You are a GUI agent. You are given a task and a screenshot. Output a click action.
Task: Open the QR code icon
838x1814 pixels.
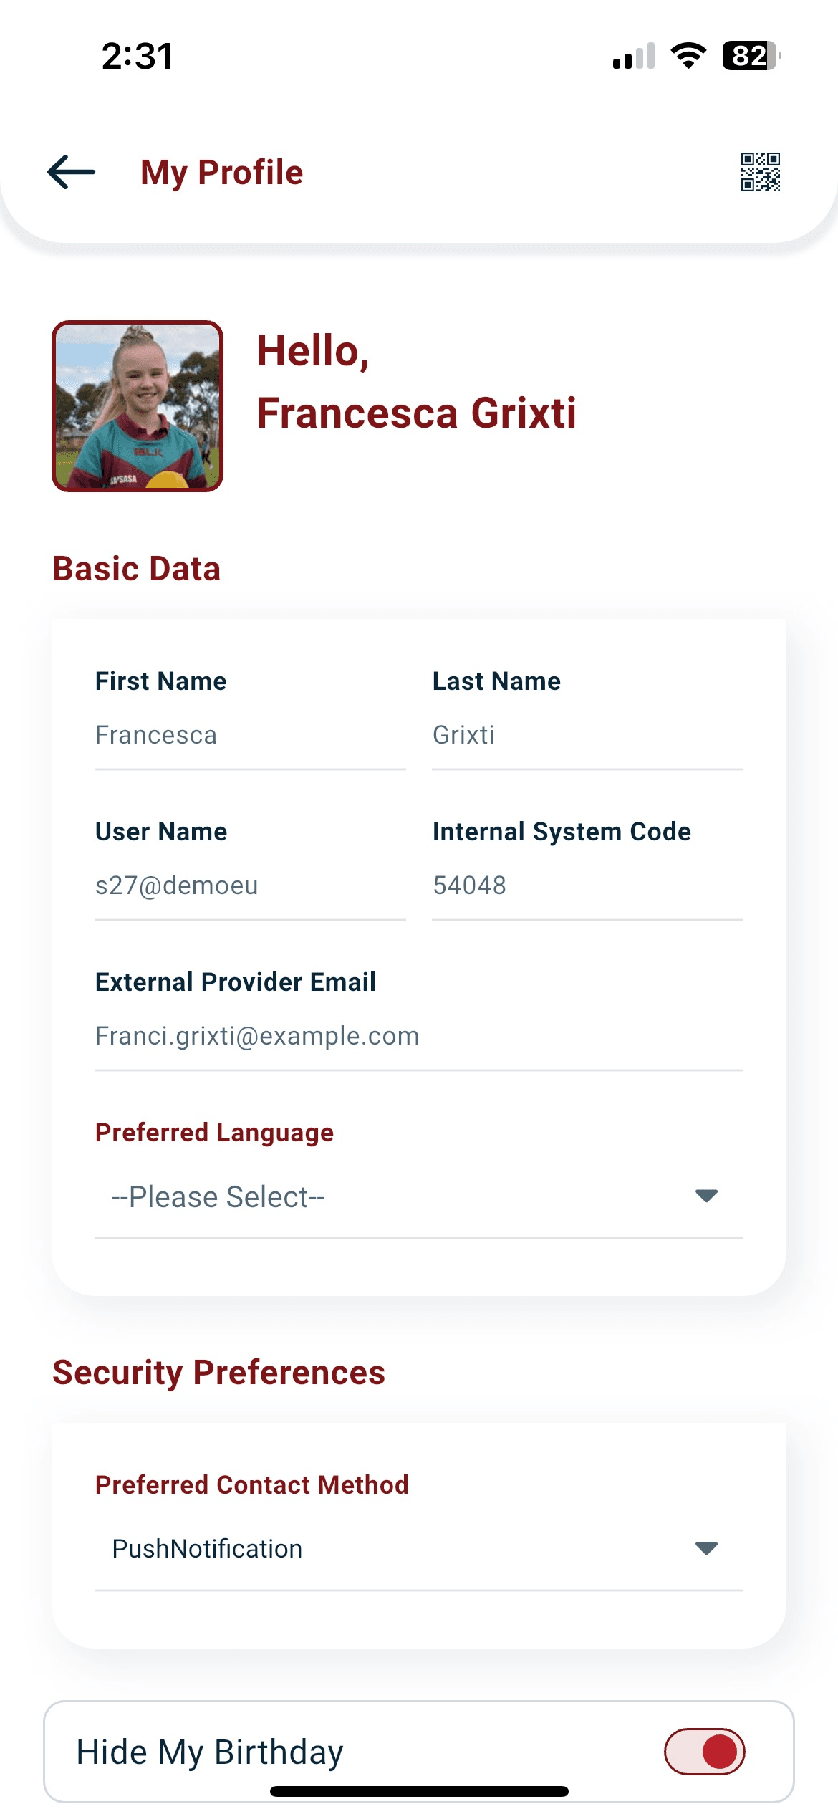(760, 172)
